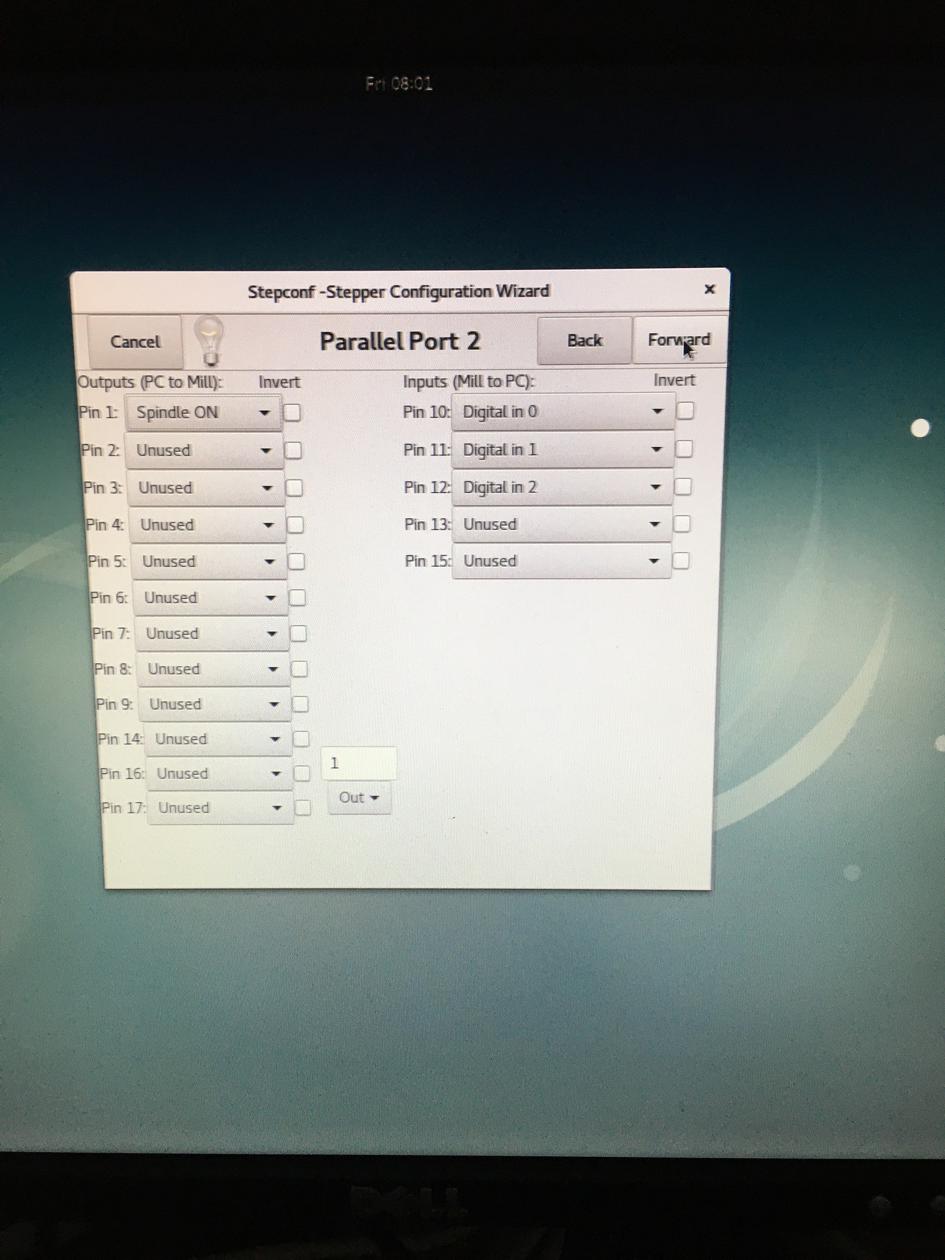This screenshot has height=1260, width=945.
Task: Open the Pin 5 output dropdown
Action: 209,561
